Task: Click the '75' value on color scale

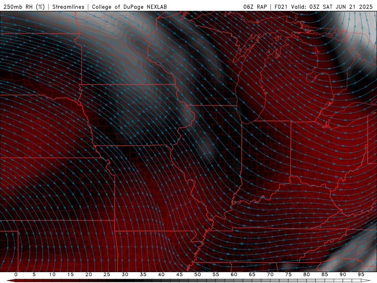Action: tap(288, 275)
